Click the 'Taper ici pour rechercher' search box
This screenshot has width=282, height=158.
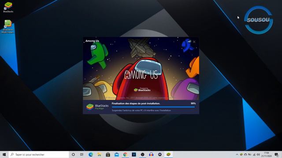point(39,154)
